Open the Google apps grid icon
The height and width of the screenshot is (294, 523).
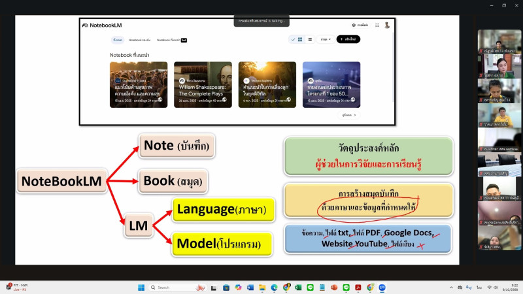[377, 25]
